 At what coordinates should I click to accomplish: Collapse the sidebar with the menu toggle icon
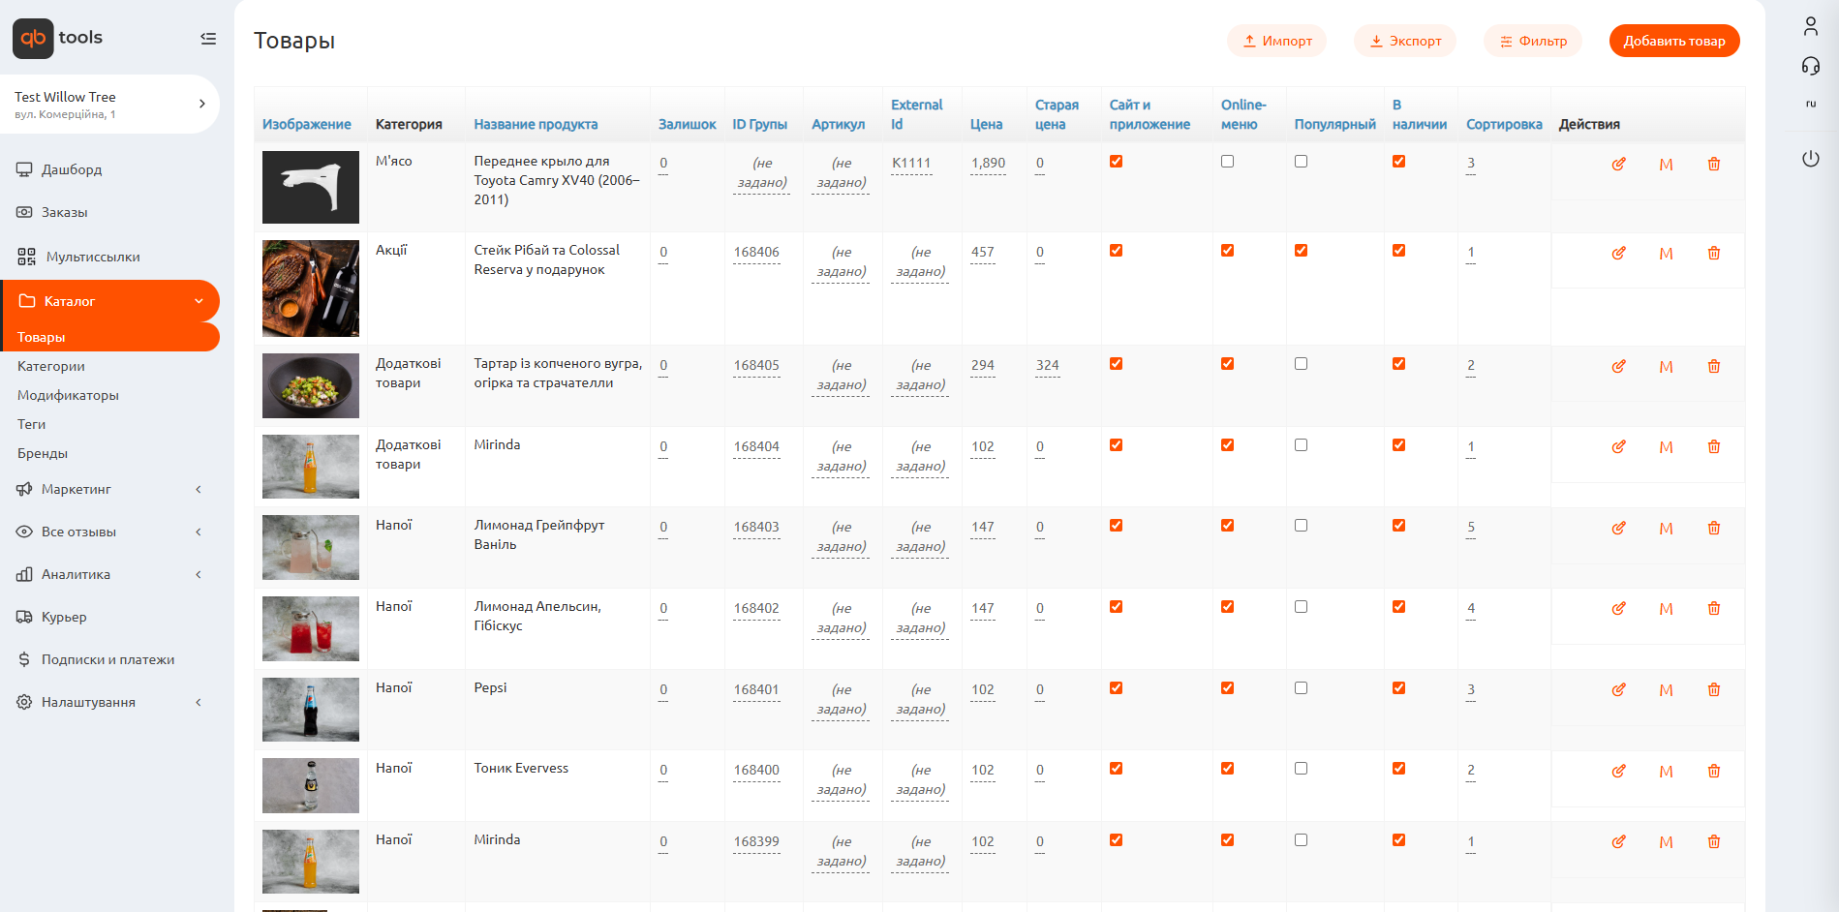pos(208,39)
